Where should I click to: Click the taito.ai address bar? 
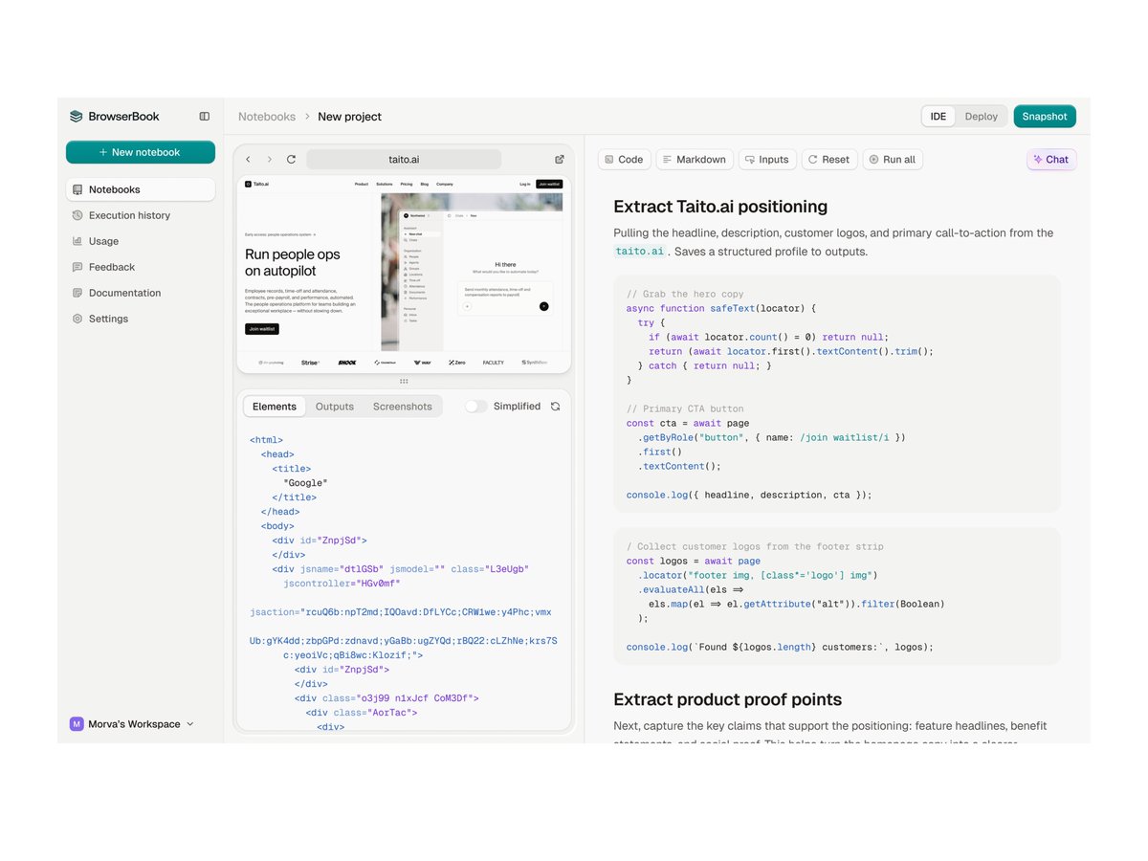click(404, 159)
